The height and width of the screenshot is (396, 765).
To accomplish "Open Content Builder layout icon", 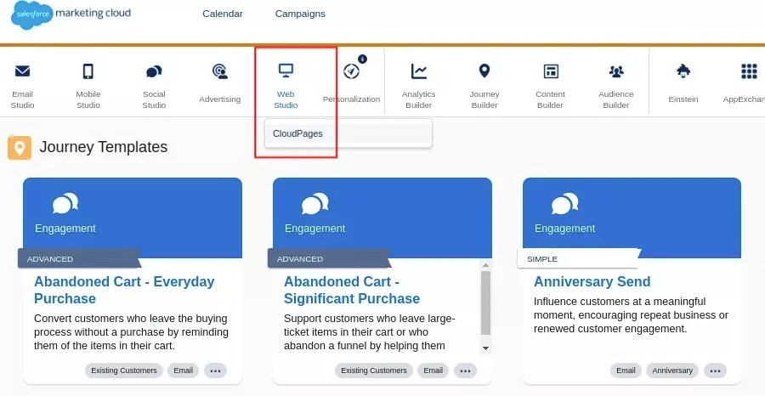I will (550, 71).
